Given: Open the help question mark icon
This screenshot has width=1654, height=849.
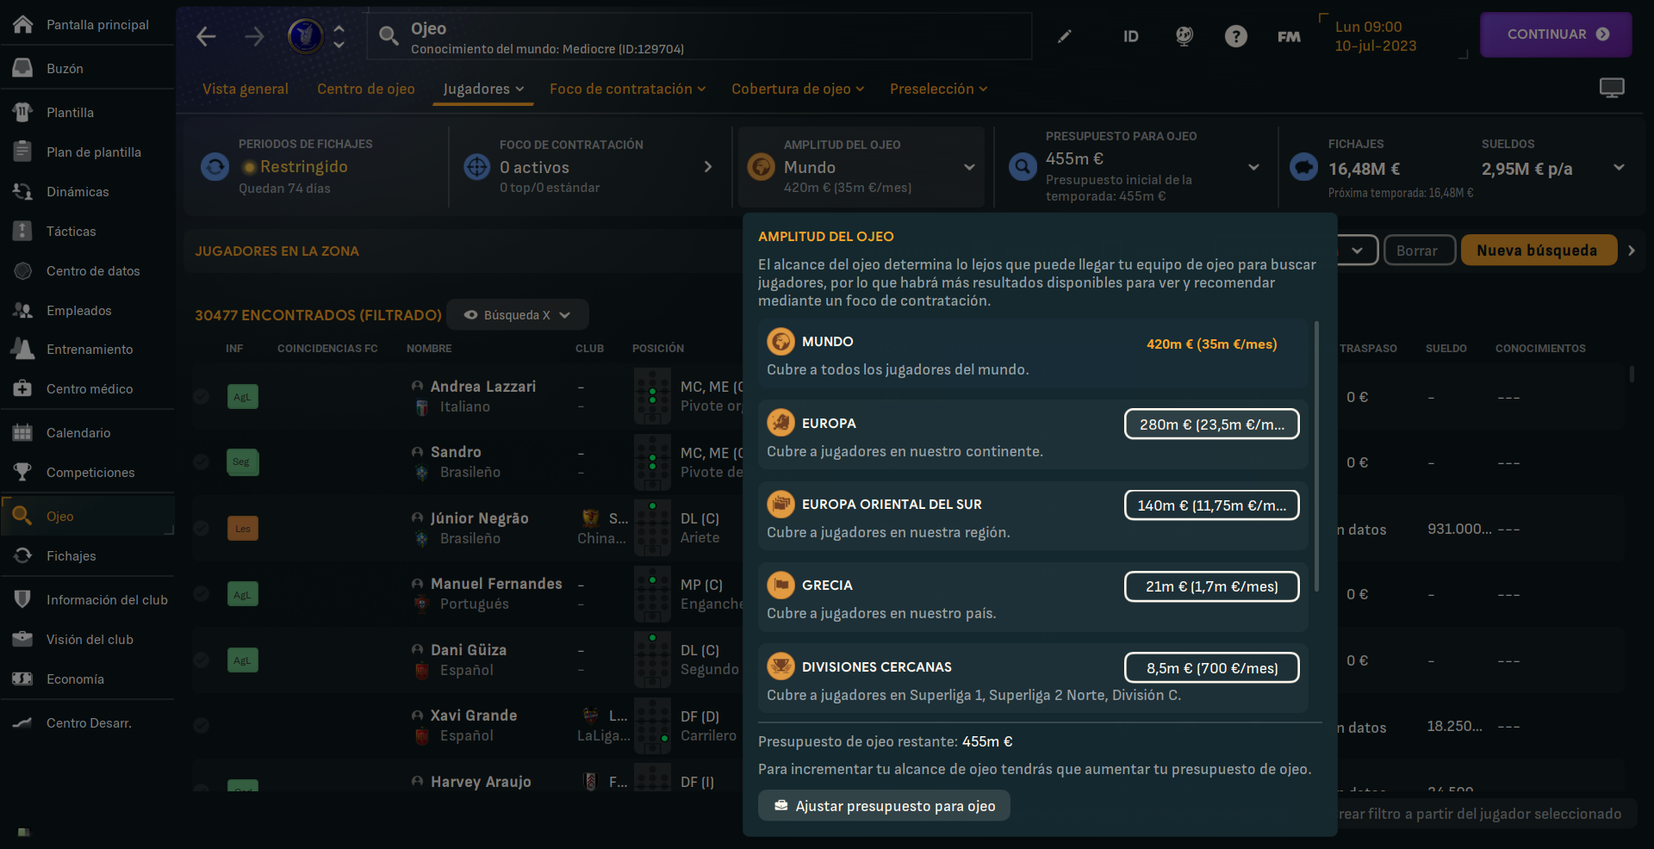Looking at the screenshot, I should tap(1235, 36).
